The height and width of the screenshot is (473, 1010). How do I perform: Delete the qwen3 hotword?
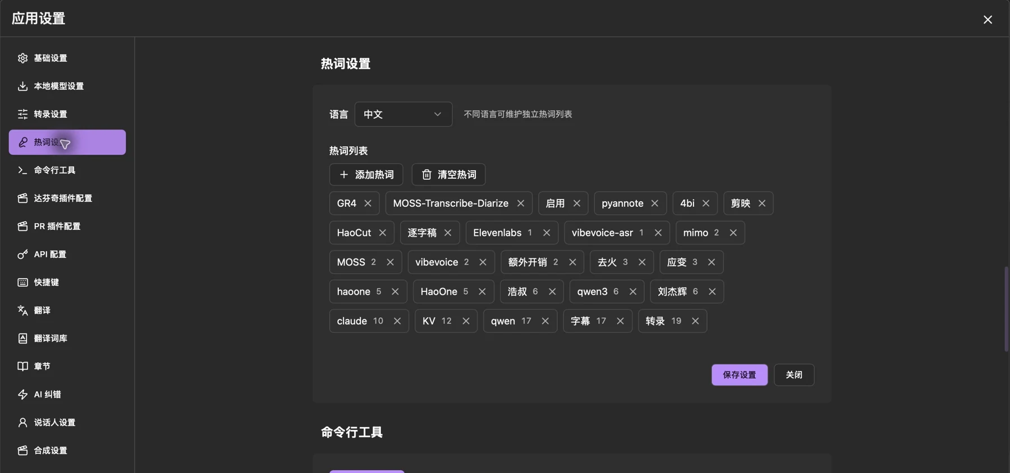633,291
